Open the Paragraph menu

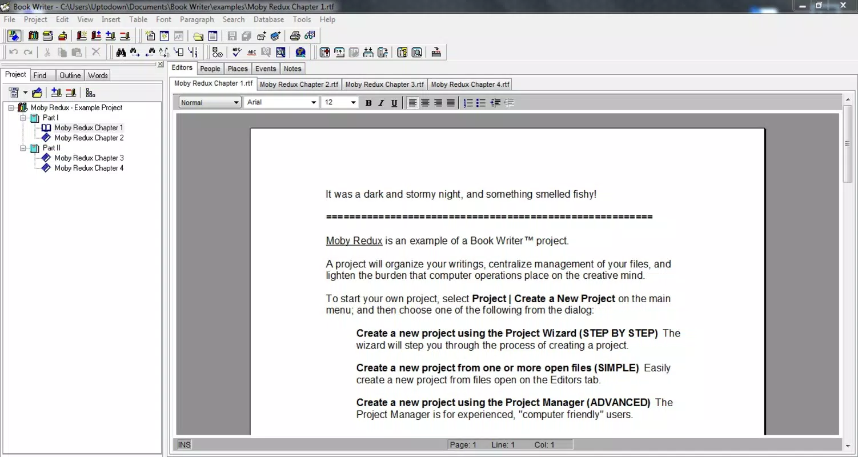[197, 19]
